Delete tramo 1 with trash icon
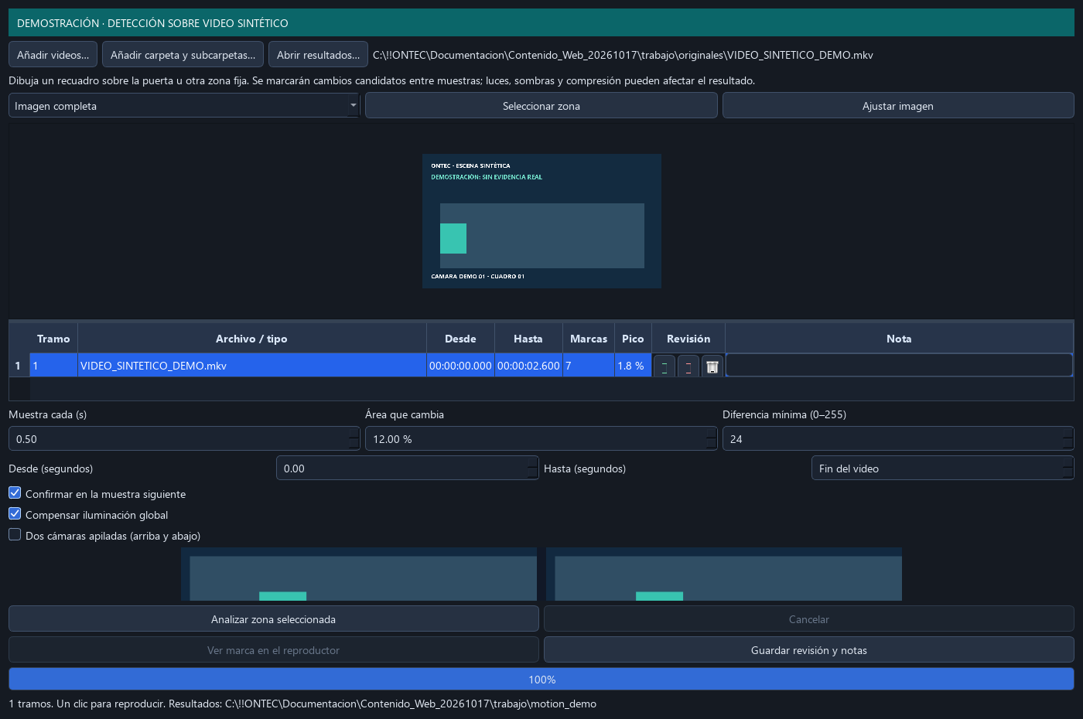 [712, 366]
